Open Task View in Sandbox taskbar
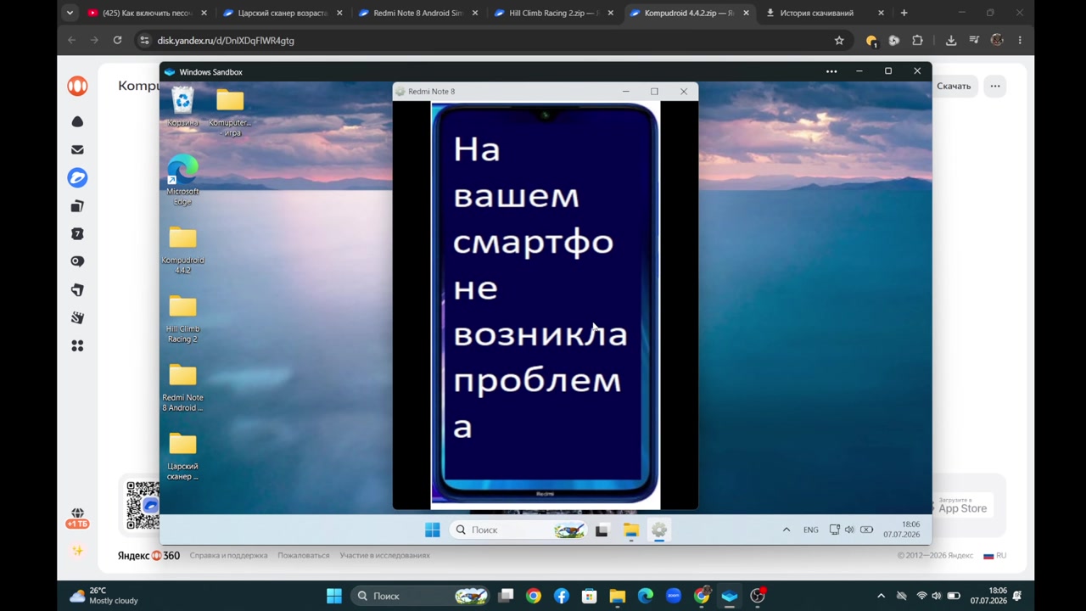 point(602,530)
